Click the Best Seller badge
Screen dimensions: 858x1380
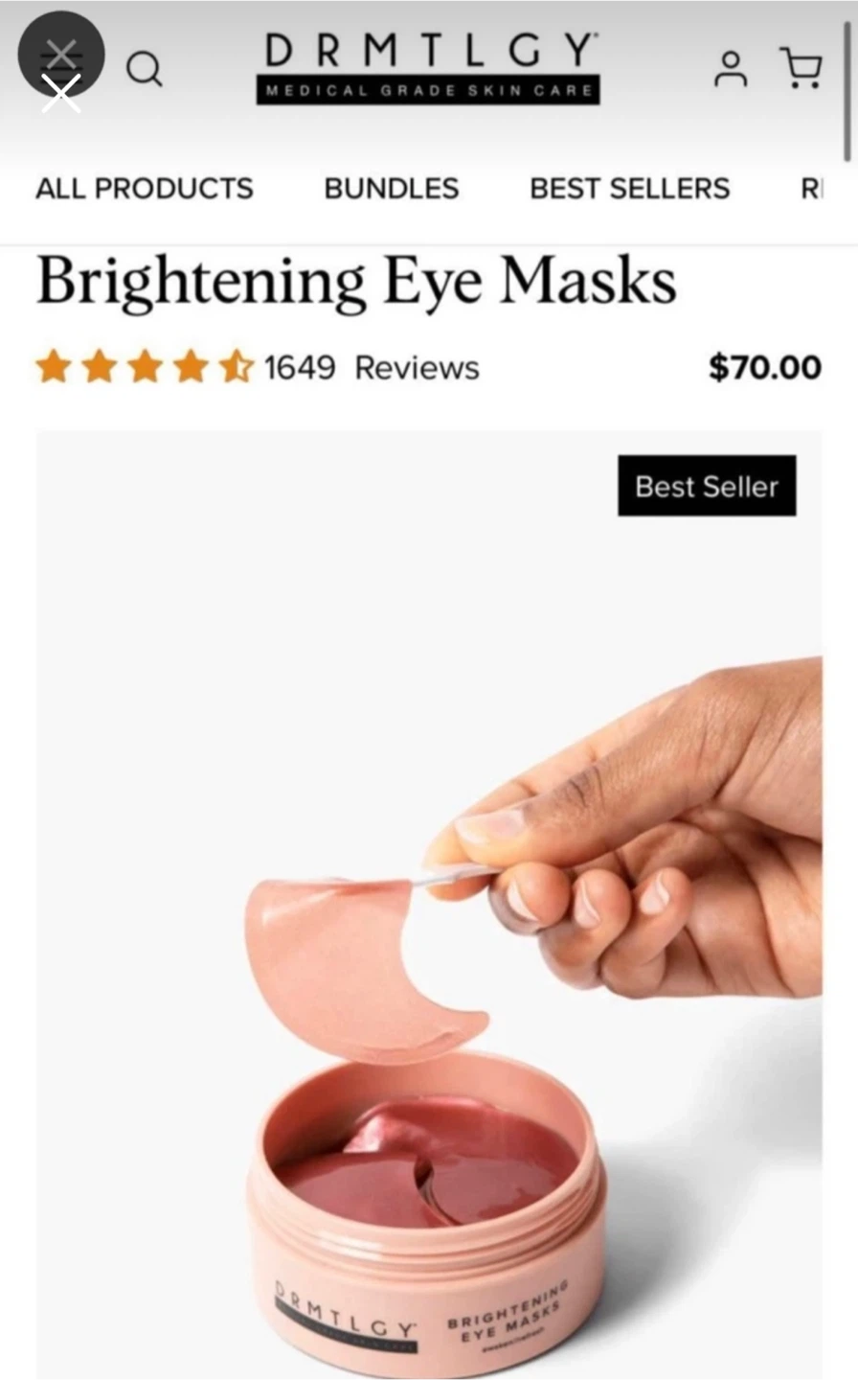(x=707, y=486)
